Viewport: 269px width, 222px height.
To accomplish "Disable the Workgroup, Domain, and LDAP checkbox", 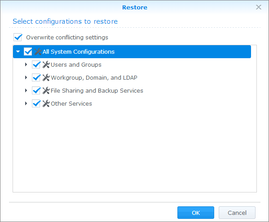I will [36, 77].
